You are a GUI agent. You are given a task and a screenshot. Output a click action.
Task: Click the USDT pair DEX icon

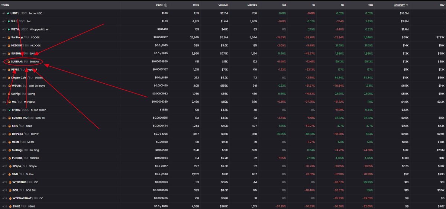[9, 13]
